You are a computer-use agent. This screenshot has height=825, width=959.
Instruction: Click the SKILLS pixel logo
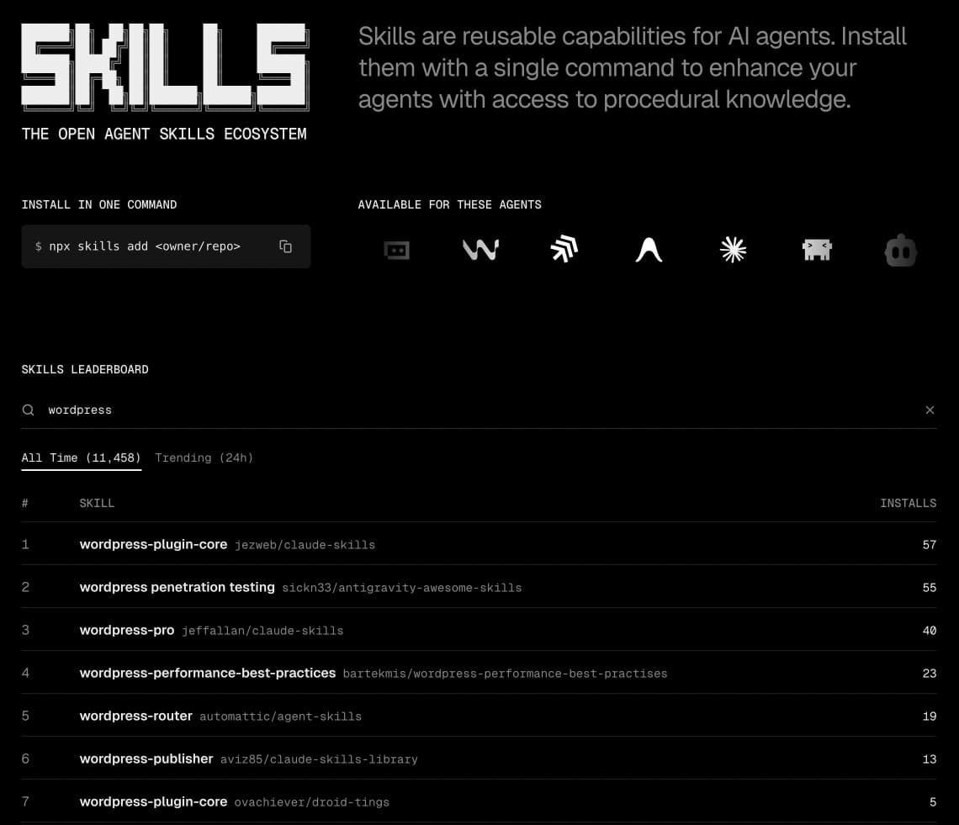(x=165, y=67)
